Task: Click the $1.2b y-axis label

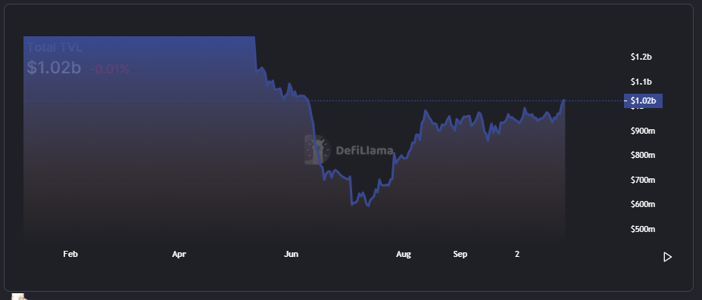Action: (641, 57)
